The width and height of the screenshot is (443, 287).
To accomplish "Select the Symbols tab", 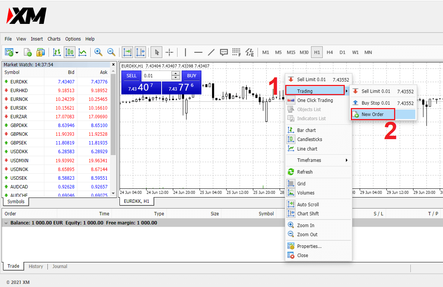I will pyautogui.click(x=16, y=201).
